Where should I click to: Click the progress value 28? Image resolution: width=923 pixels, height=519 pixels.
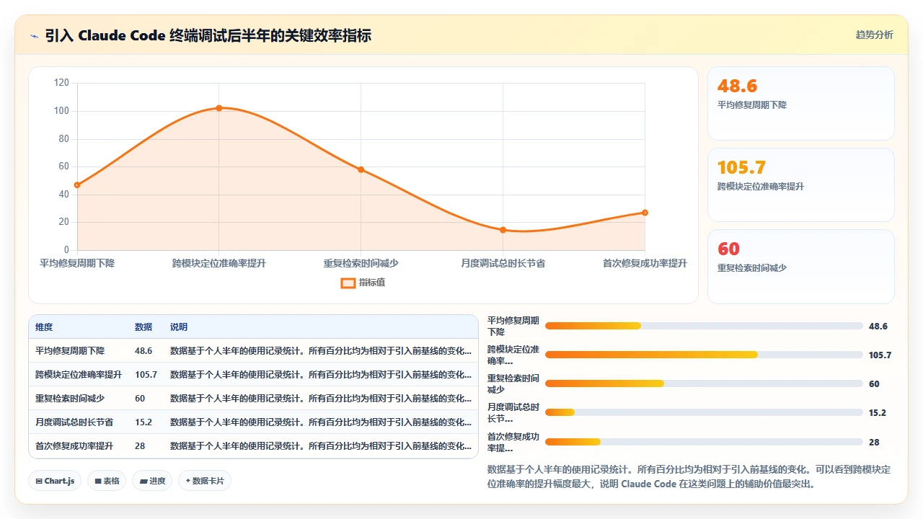874,443
